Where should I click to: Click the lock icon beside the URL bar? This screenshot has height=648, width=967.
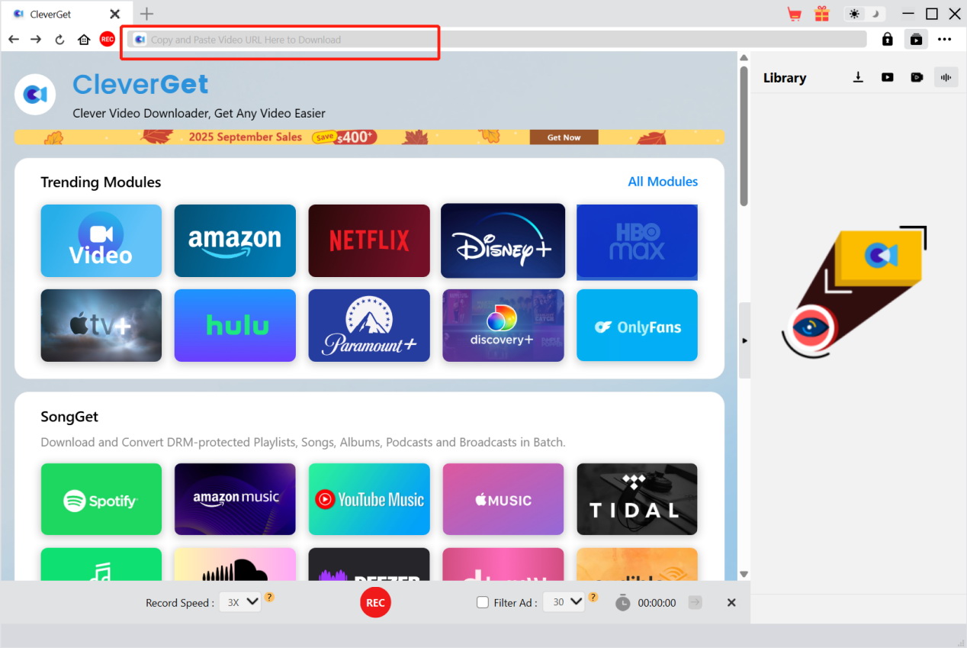(x=888, y=39)
